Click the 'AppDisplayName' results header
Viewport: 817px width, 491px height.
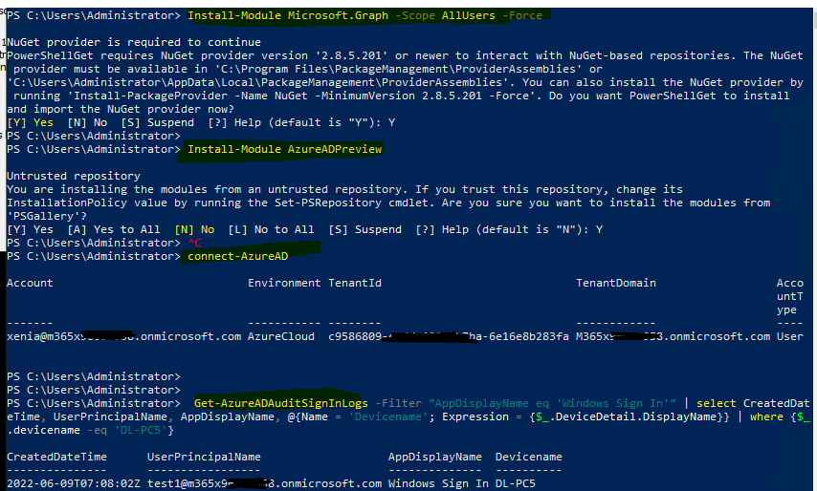click(435, 458)
